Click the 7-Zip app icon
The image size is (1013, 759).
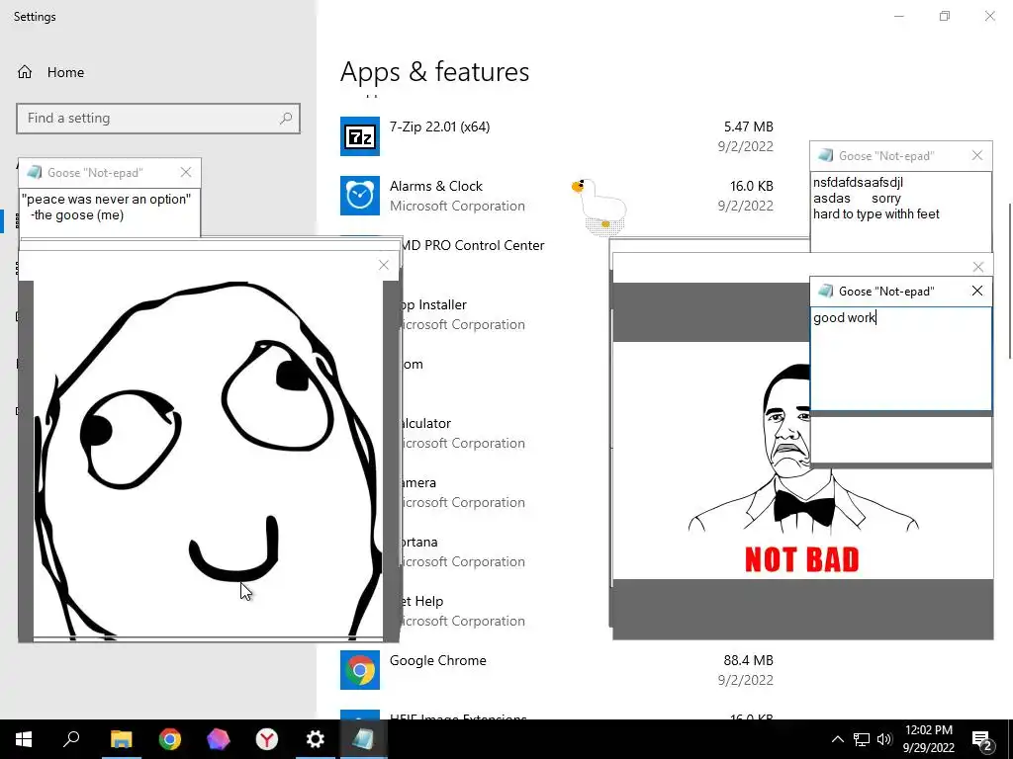(x=360, y=136)
